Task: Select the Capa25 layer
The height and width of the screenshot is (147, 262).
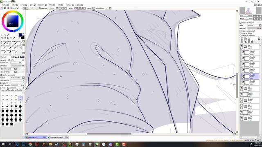Action: 251,82
